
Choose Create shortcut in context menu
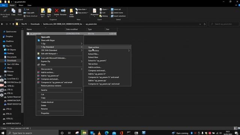pos(60,102)
